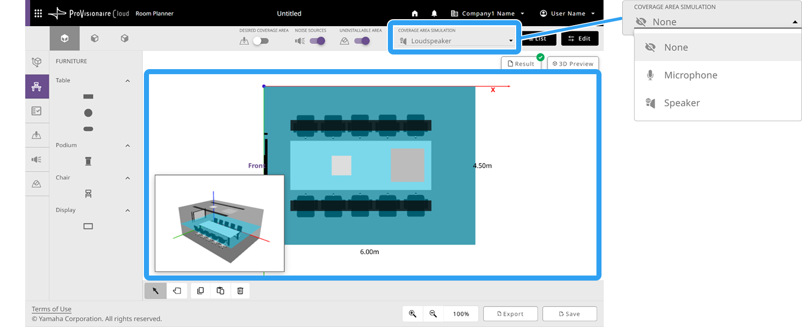Click the delete trash icon
802x327 pixels.
(240, 291)
